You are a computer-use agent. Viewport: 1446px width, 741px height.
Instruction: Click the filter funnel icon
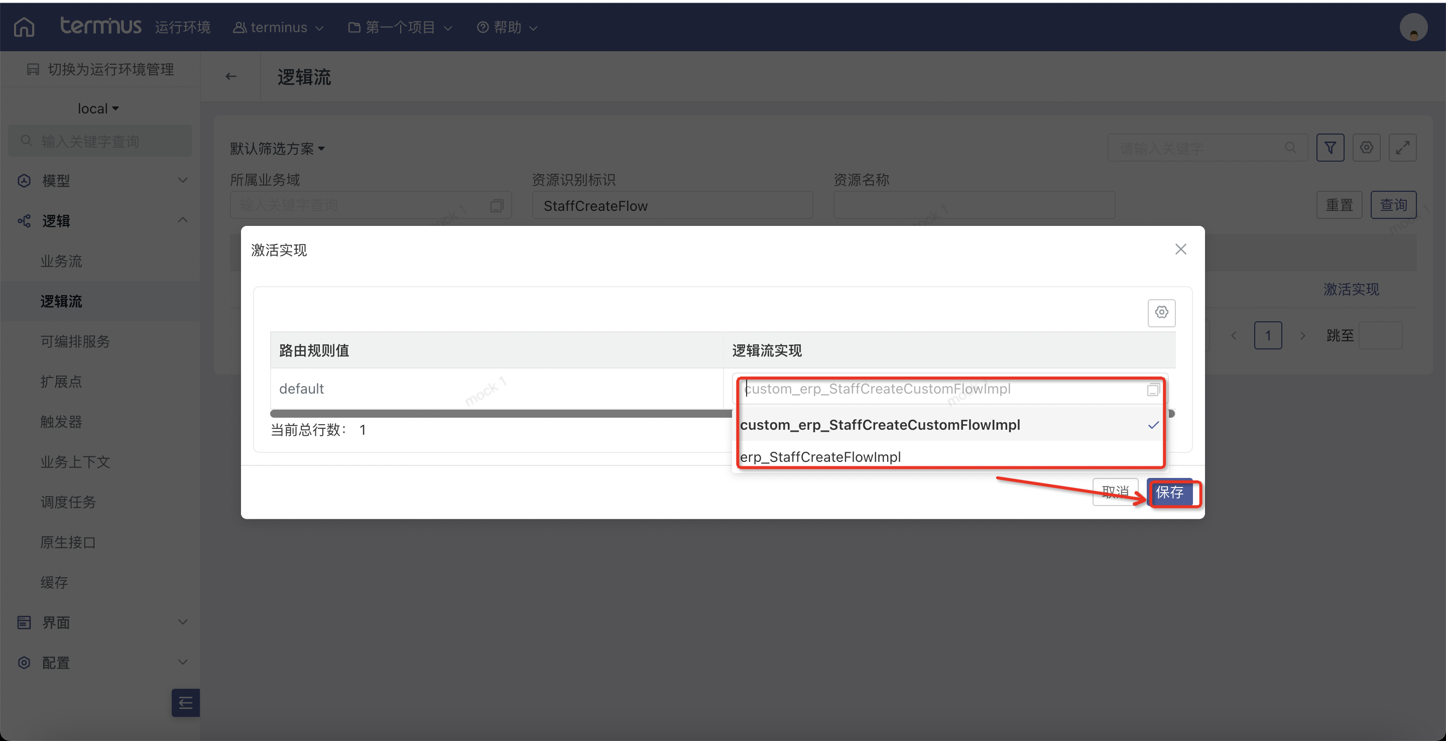pos(1330,148)
